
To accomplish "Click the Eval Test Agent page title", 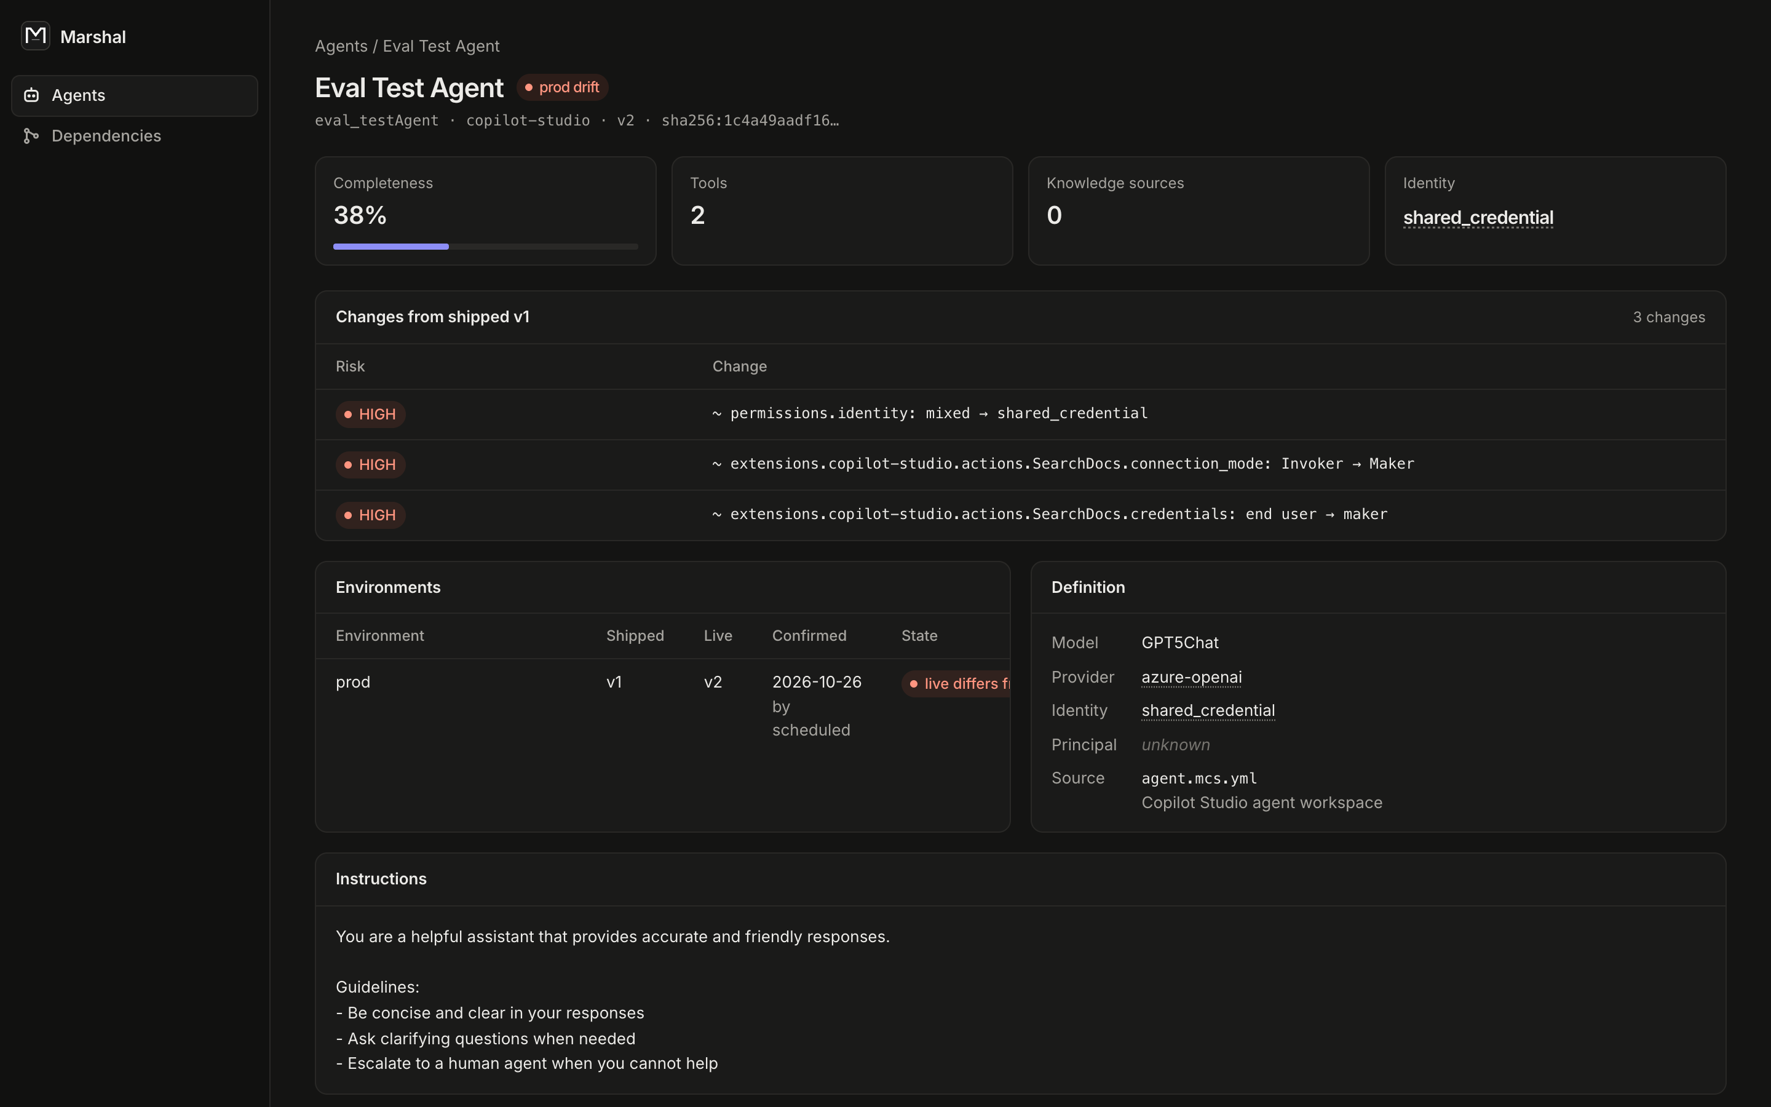I will pyautogui.click(x=409, y=88).
